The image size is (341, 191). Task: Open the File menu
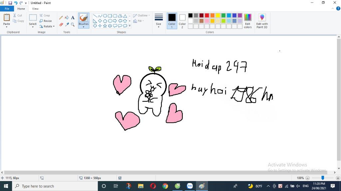coord(7,9)
